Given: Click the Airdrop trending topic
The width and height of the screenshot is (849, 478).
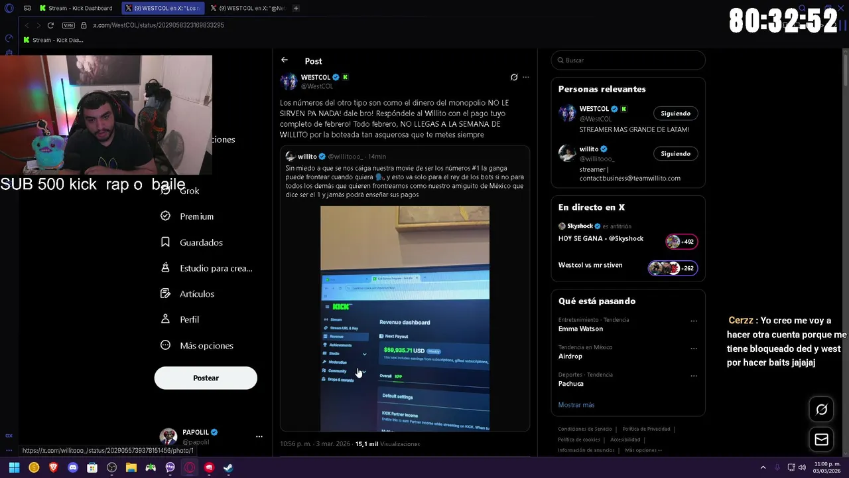Looking at the screenshot, I should (x=570, y=356).
